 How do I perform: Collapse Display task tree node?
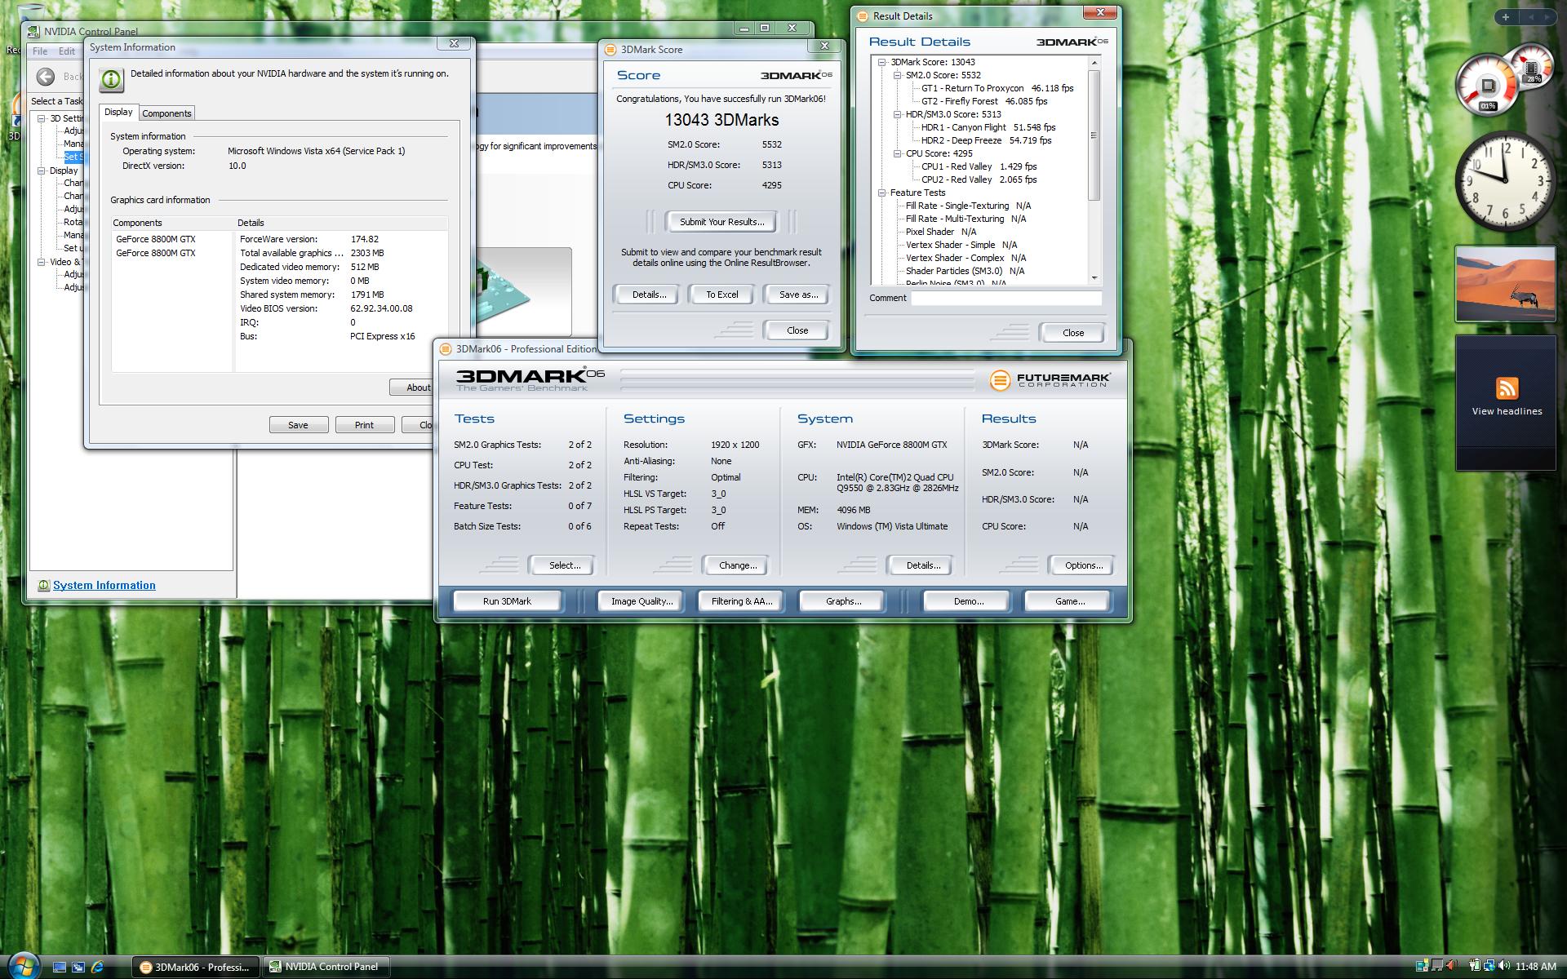tap(42, 171)
